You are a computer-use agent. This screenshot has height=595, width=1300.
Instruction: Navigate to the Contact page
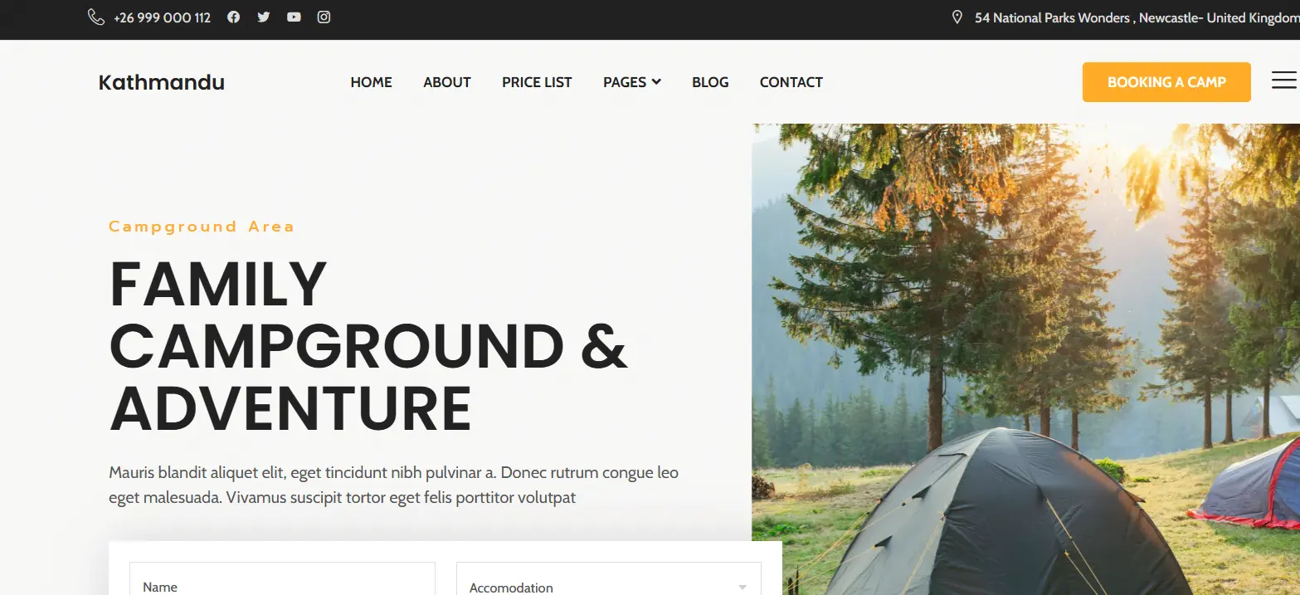[x=791, y=82]
